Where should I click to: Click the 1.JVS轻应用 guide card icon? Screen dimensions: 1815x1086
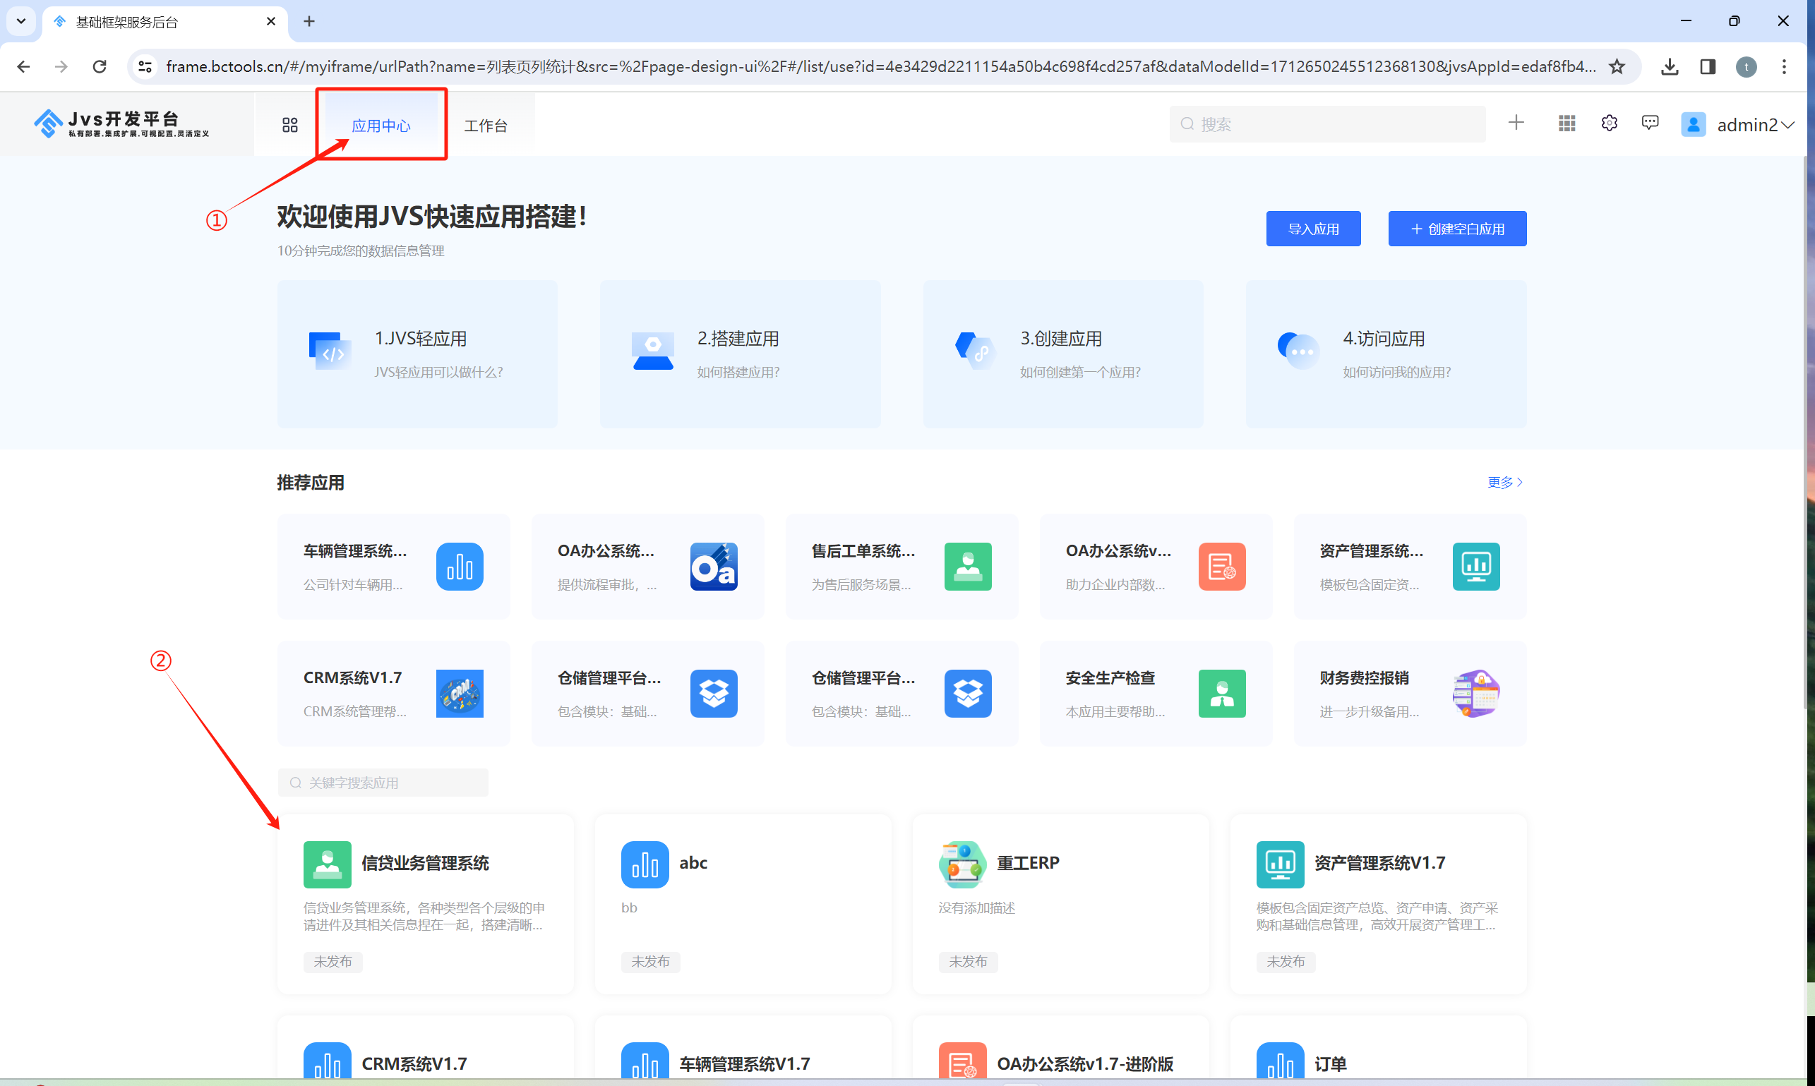click(x=330, y=351)
